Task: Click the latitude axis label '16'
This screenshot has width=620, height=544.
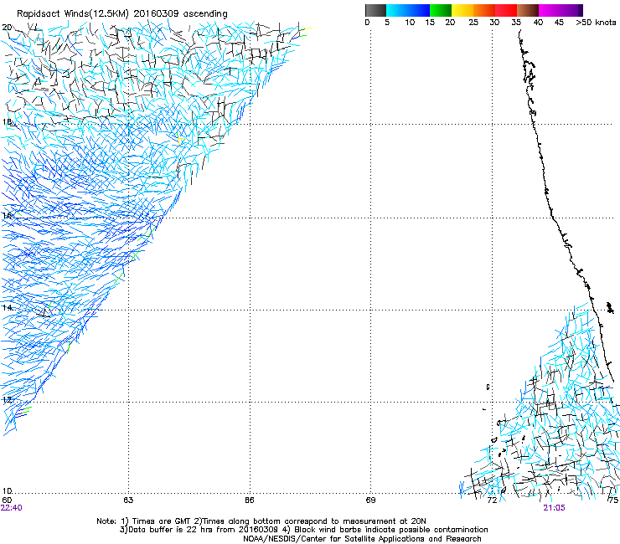Action: [7, 215]
